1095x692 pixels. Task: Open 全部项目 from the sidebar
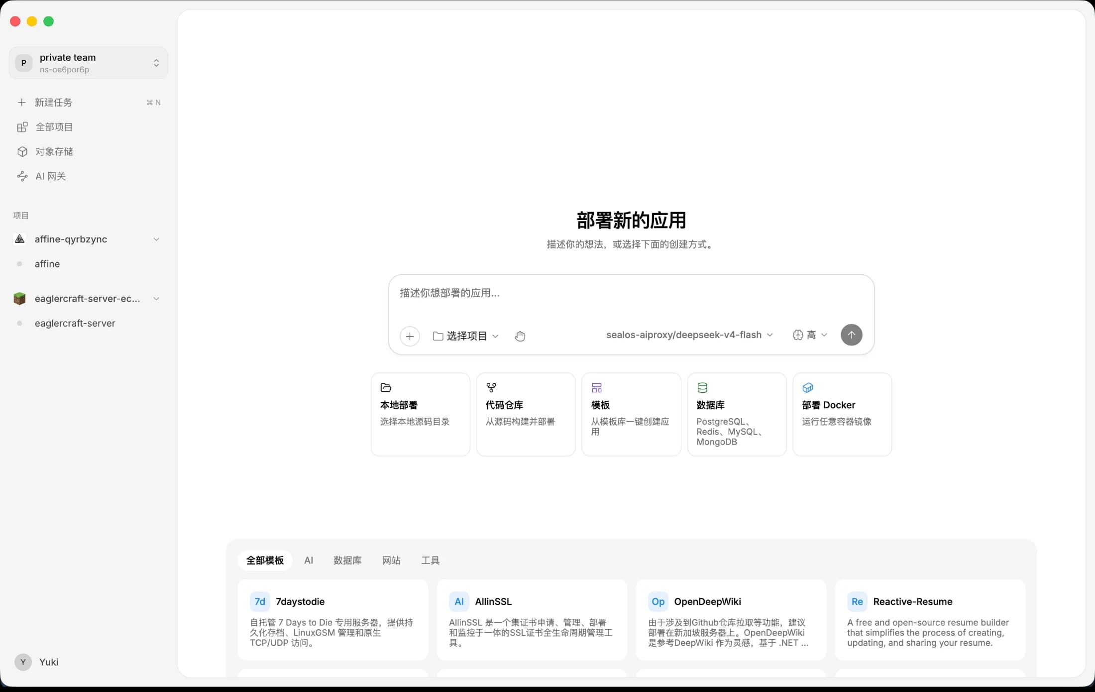tap(88, 127)
